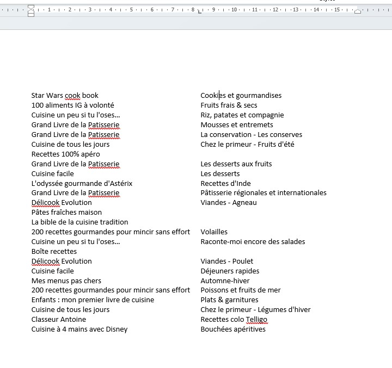
Task: Place cursor in "Cookies et gourmandises"
Action: [x=241, y=96]
